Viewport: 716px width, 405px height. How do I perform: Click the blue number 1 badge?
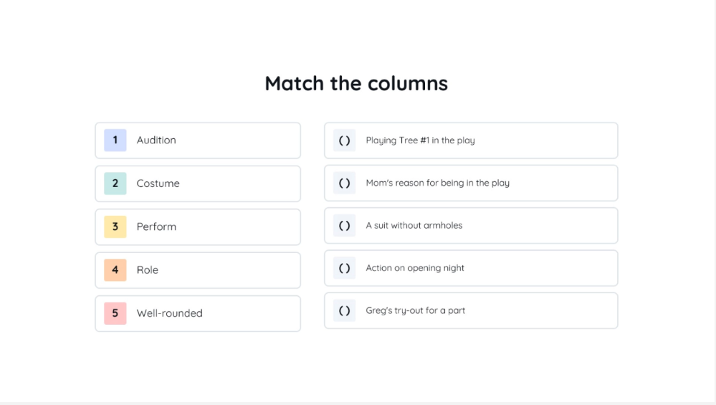point(115,140)
